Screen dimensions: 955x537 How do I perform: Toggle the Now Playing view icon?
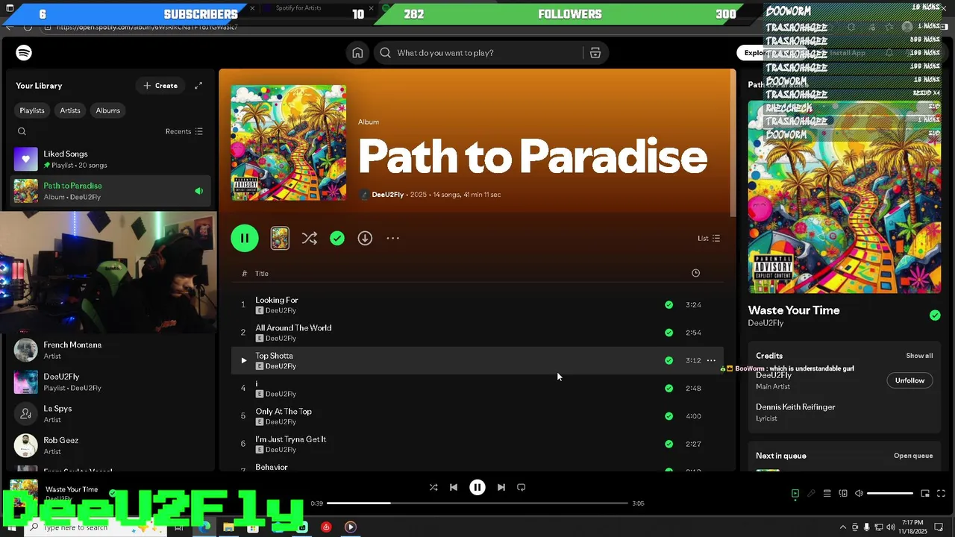point(795,493)
